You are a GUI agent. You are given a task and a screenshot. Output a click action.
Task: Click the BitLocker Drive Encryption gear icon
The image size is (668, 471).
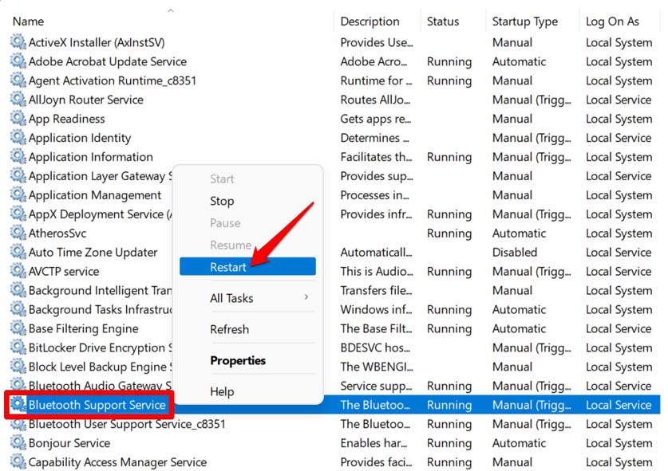pos(18,347)
